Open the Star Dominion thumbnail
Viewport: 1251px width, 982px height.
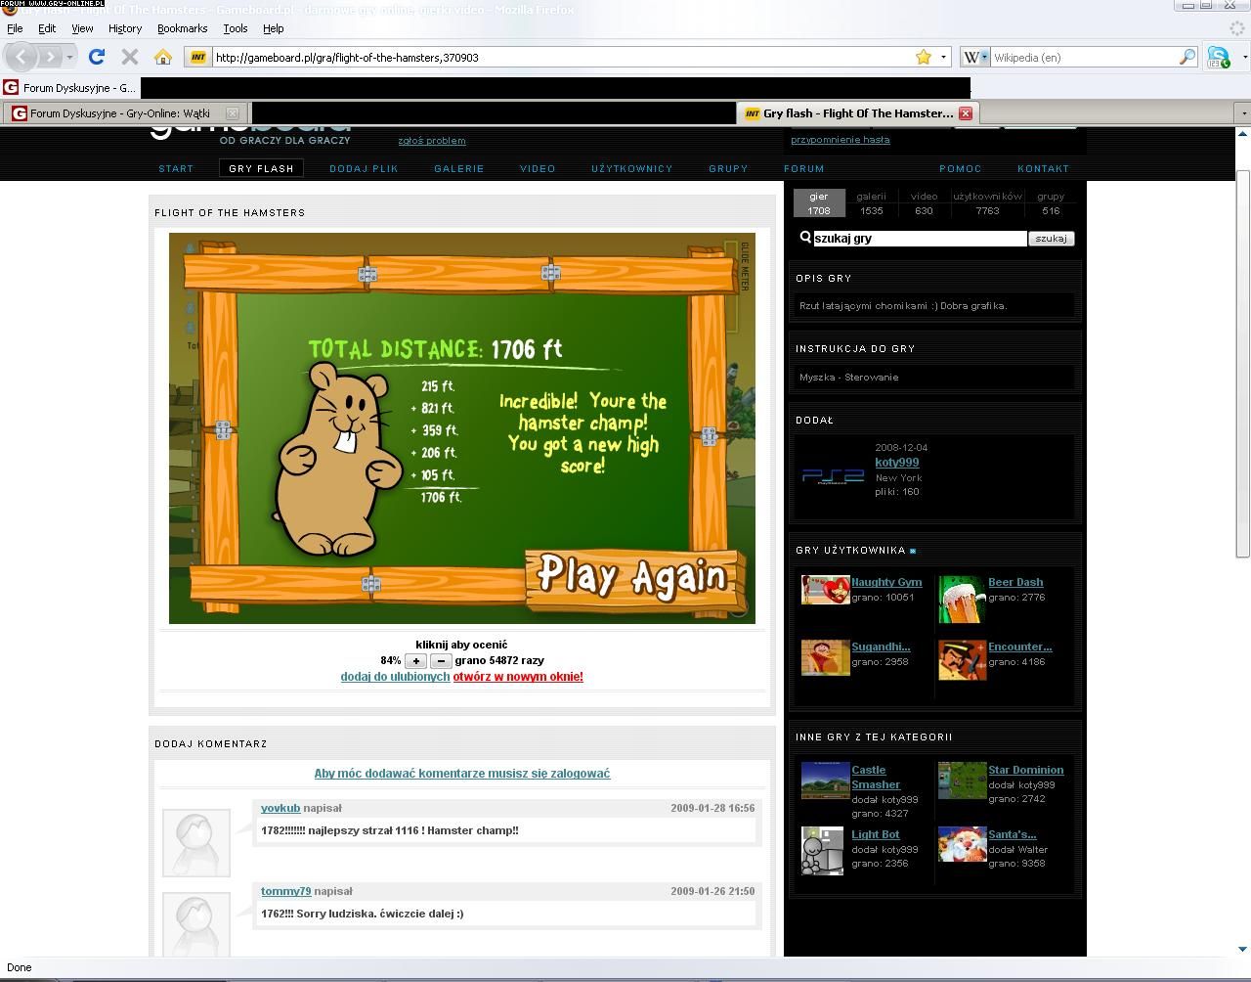tap(963, 781)
